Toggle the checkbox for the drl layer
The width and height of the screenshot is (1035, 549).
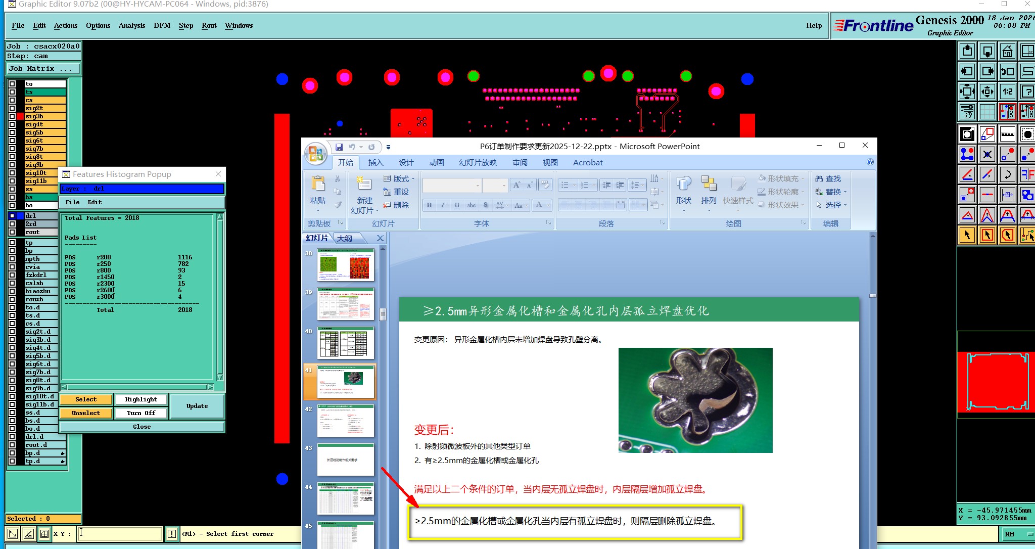(x=12, y=216)
